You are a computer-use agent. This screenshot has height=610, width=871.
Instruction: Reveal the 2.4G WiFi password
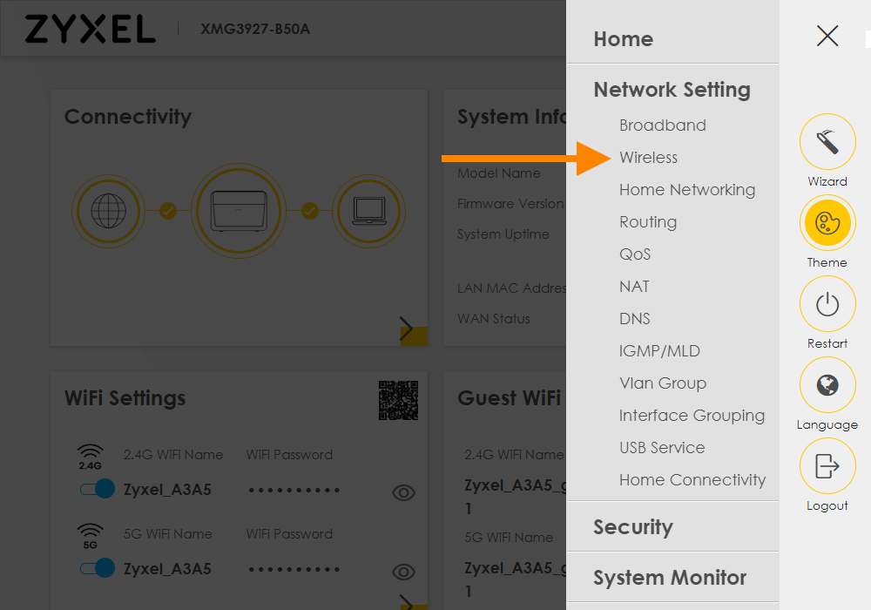pyautogui.click(x=403, y=492)
